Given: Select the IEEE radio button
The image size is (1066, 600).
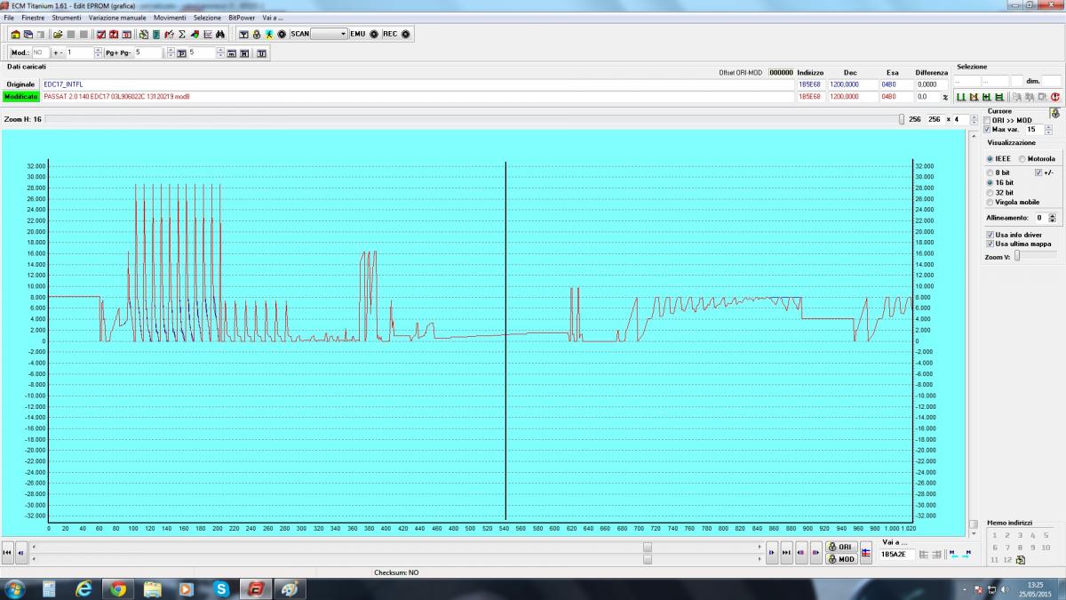Looking at the screenshot, I should click(x=990, y=158).
